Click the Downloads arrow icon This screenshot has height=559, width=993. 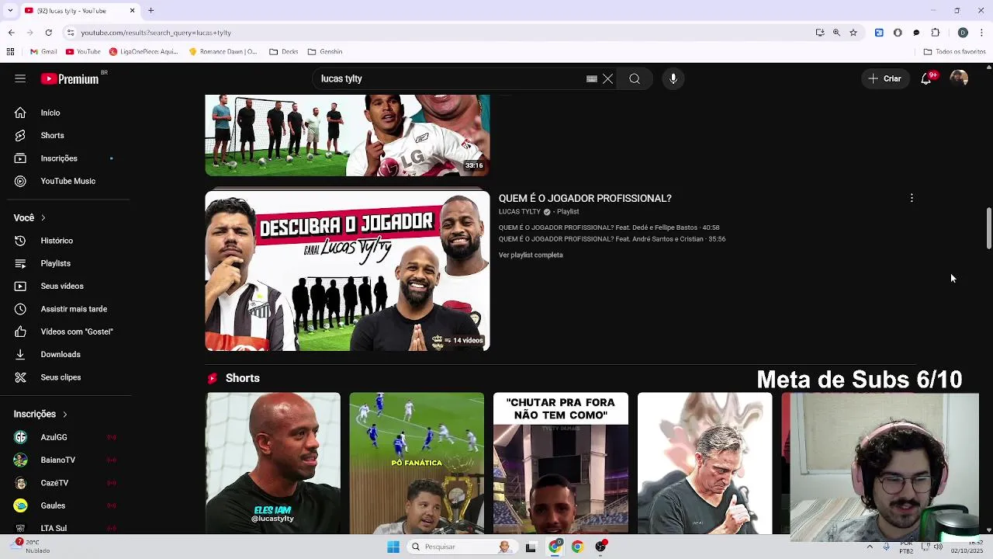pos(20,354)
